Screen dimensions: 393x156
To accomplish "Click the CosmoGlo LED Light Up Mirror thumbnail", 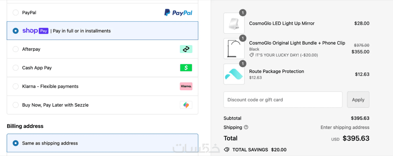I will (x=234, y=23).
